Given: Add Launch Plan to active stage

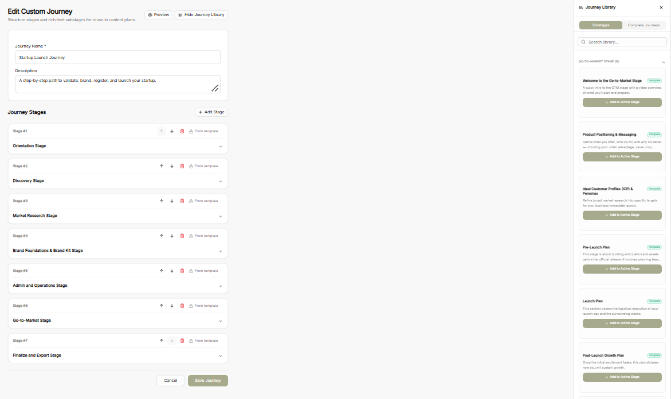Looking at the screenshot, I should point(622,323).
